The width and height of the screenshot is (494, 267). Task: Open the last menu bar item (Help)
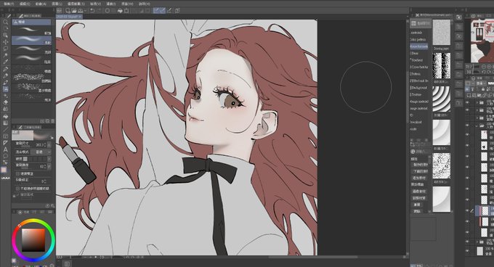[x=144, y=4]
